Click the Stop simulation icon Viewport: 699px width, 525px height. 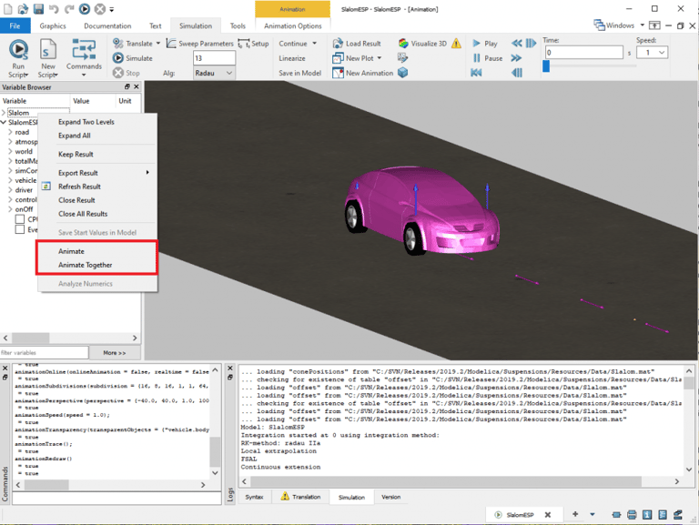tap(117, 73)
